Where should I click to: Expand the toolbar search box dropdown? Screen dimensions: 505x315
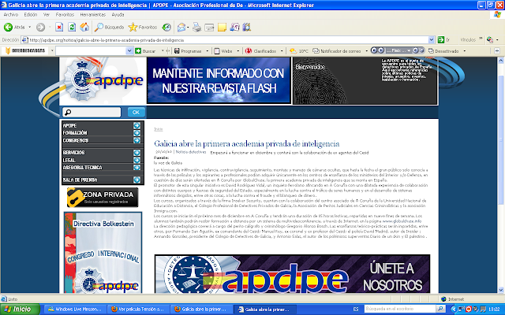pos(129,50)
